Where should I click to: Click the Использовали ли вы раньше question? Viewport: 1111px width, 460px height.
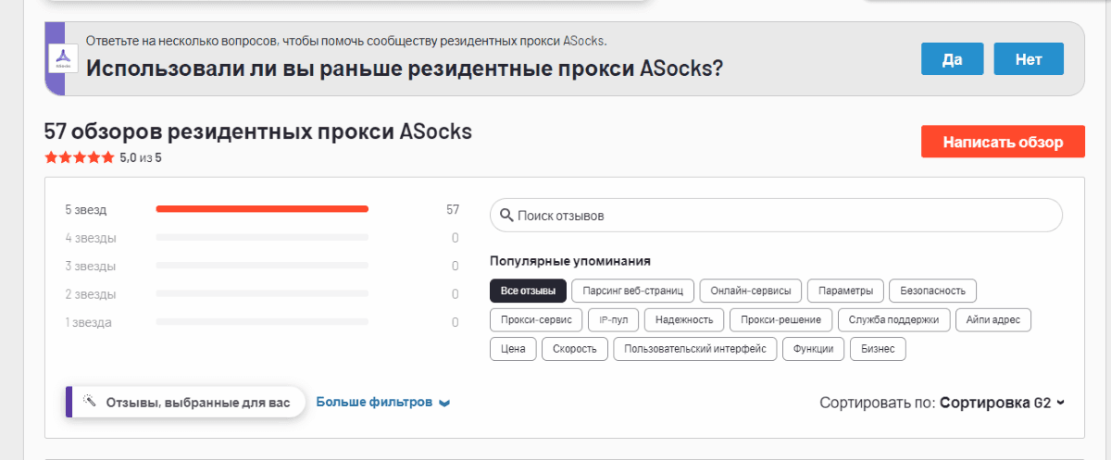click(405, 68)
